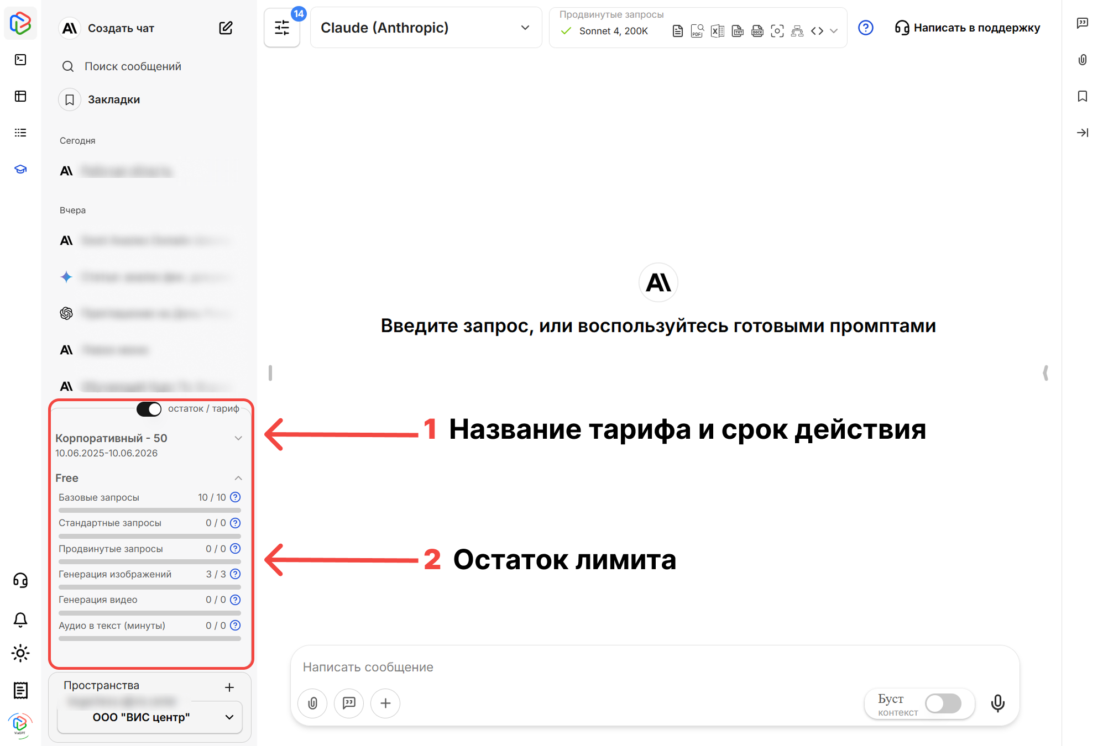
Task: Click the image recognition focus icon
Action: coord(777,31)
